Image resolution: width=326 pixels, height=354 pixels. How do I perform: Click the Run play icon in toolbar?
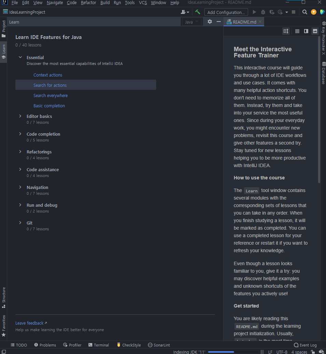[x=255, y=12]
